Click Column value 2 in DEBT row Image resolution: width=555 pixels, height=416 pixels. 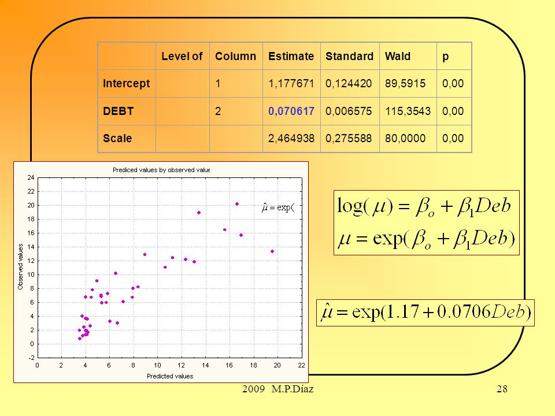tap(218, 111)
